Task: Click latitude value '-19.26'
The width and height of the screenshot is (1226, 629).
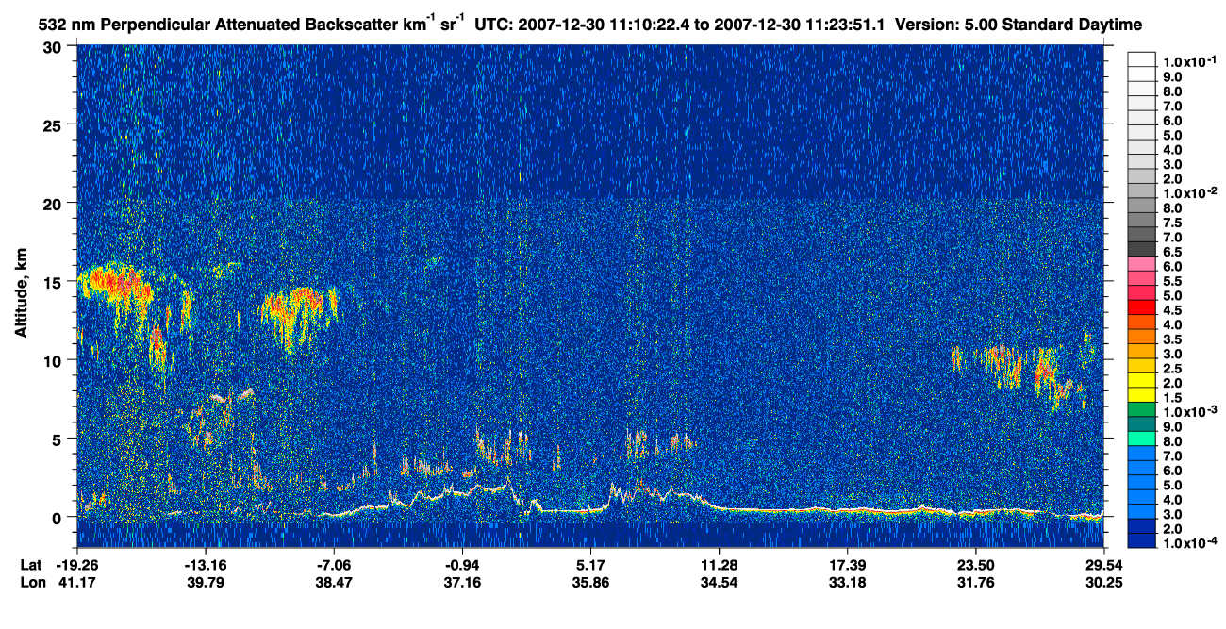Action: click(x=77, y=565)
